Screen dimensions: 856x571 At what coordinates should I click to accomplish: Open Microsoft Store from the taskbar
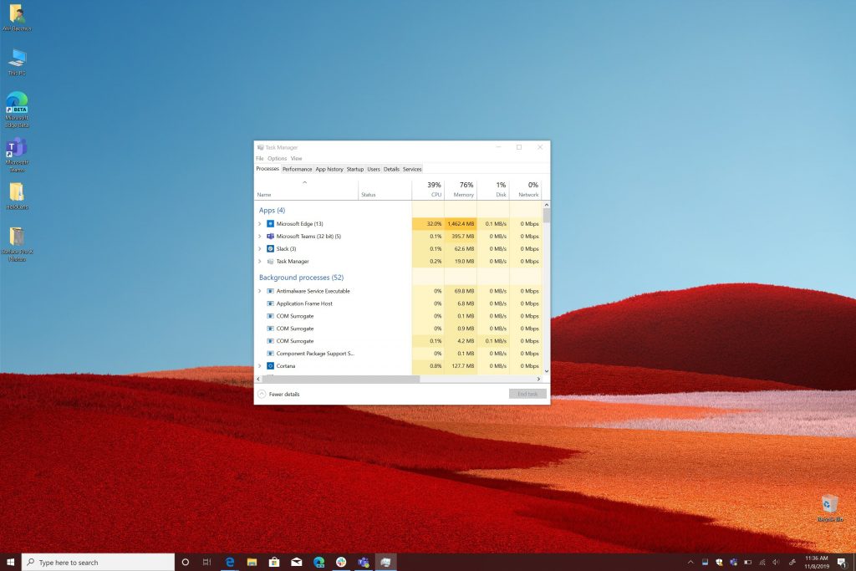click(273, 563)
